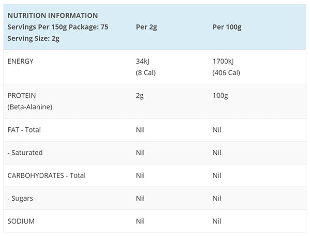Click the - Saturated row label
310x236 pixels.
[x=25, y=153]
